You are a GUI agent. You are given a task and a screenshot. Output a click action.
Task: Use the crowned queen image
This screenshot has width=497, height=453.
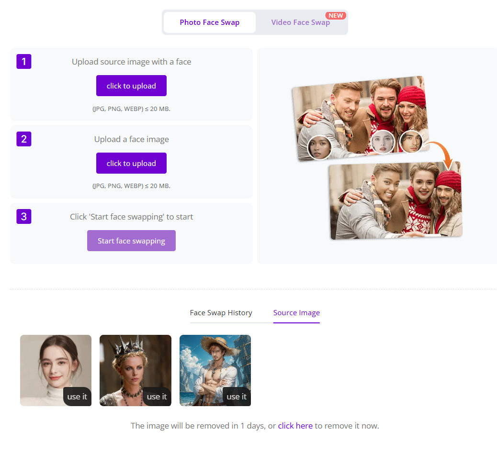click(x=157, y=397)
